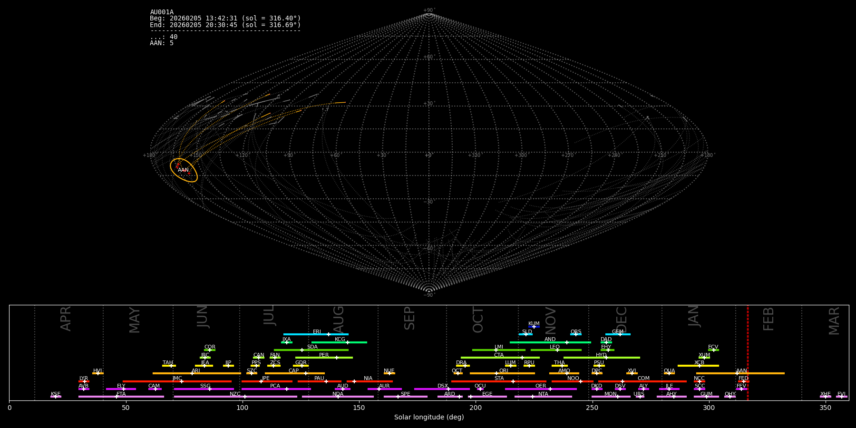Select the End: 20260205 20:30:45 line
This screenshot has height=428, width=856.
pyautogui.click(x=225, y=25)
